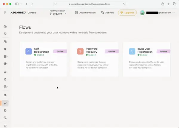Select the Flows icon in sidebar
Image resolution: width=179 pixels, height=128 pixels.
click(x=5, y=103)
